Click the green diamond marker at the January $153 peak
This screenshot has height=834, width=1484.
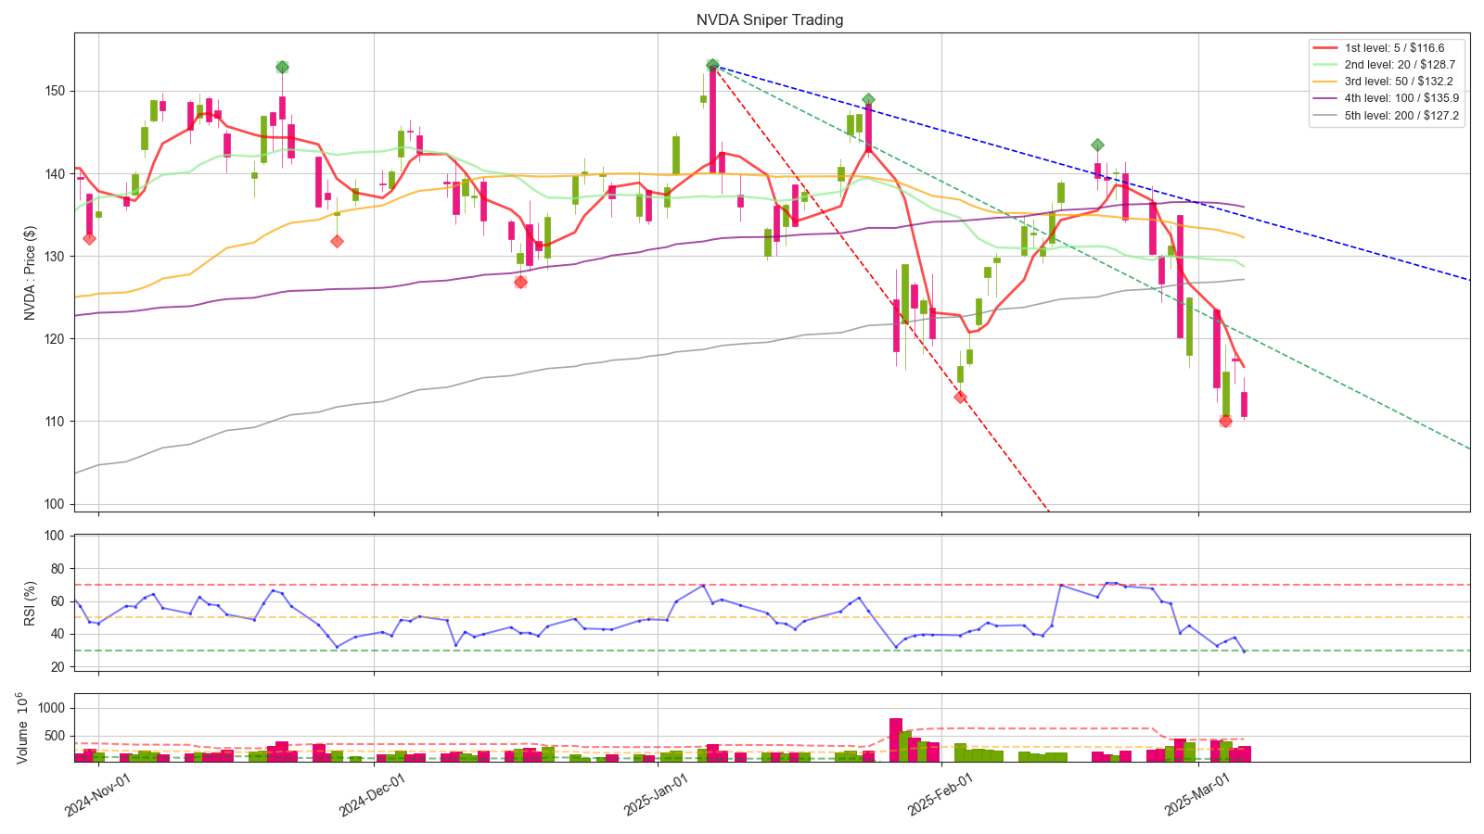click(712, 65)
